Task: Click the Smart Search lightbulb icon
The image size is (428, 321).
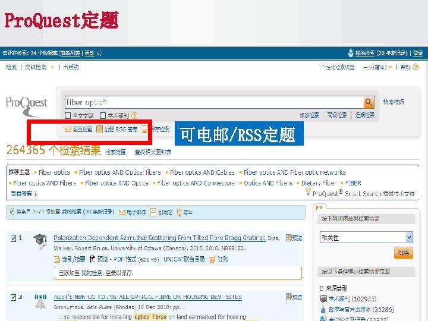Action: (308, 191)
